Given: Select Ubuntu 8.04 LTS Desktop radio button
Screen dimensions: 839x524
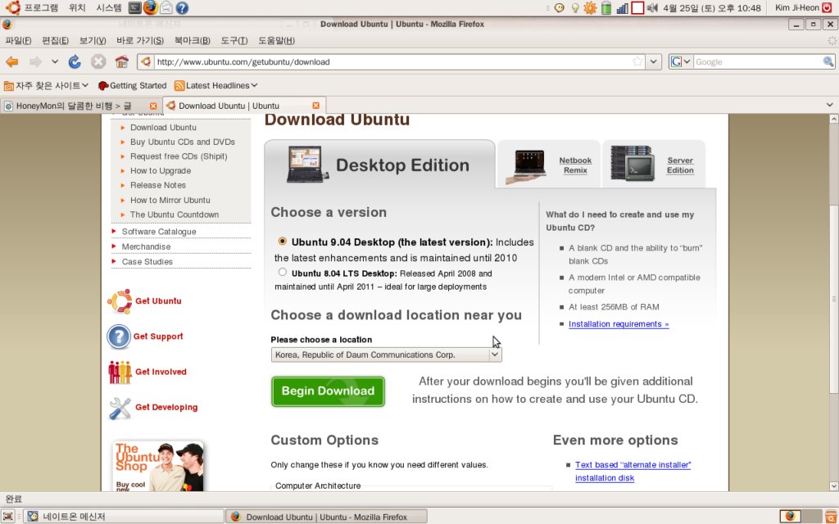Looking at the screenshot, I should click(282, 272).
